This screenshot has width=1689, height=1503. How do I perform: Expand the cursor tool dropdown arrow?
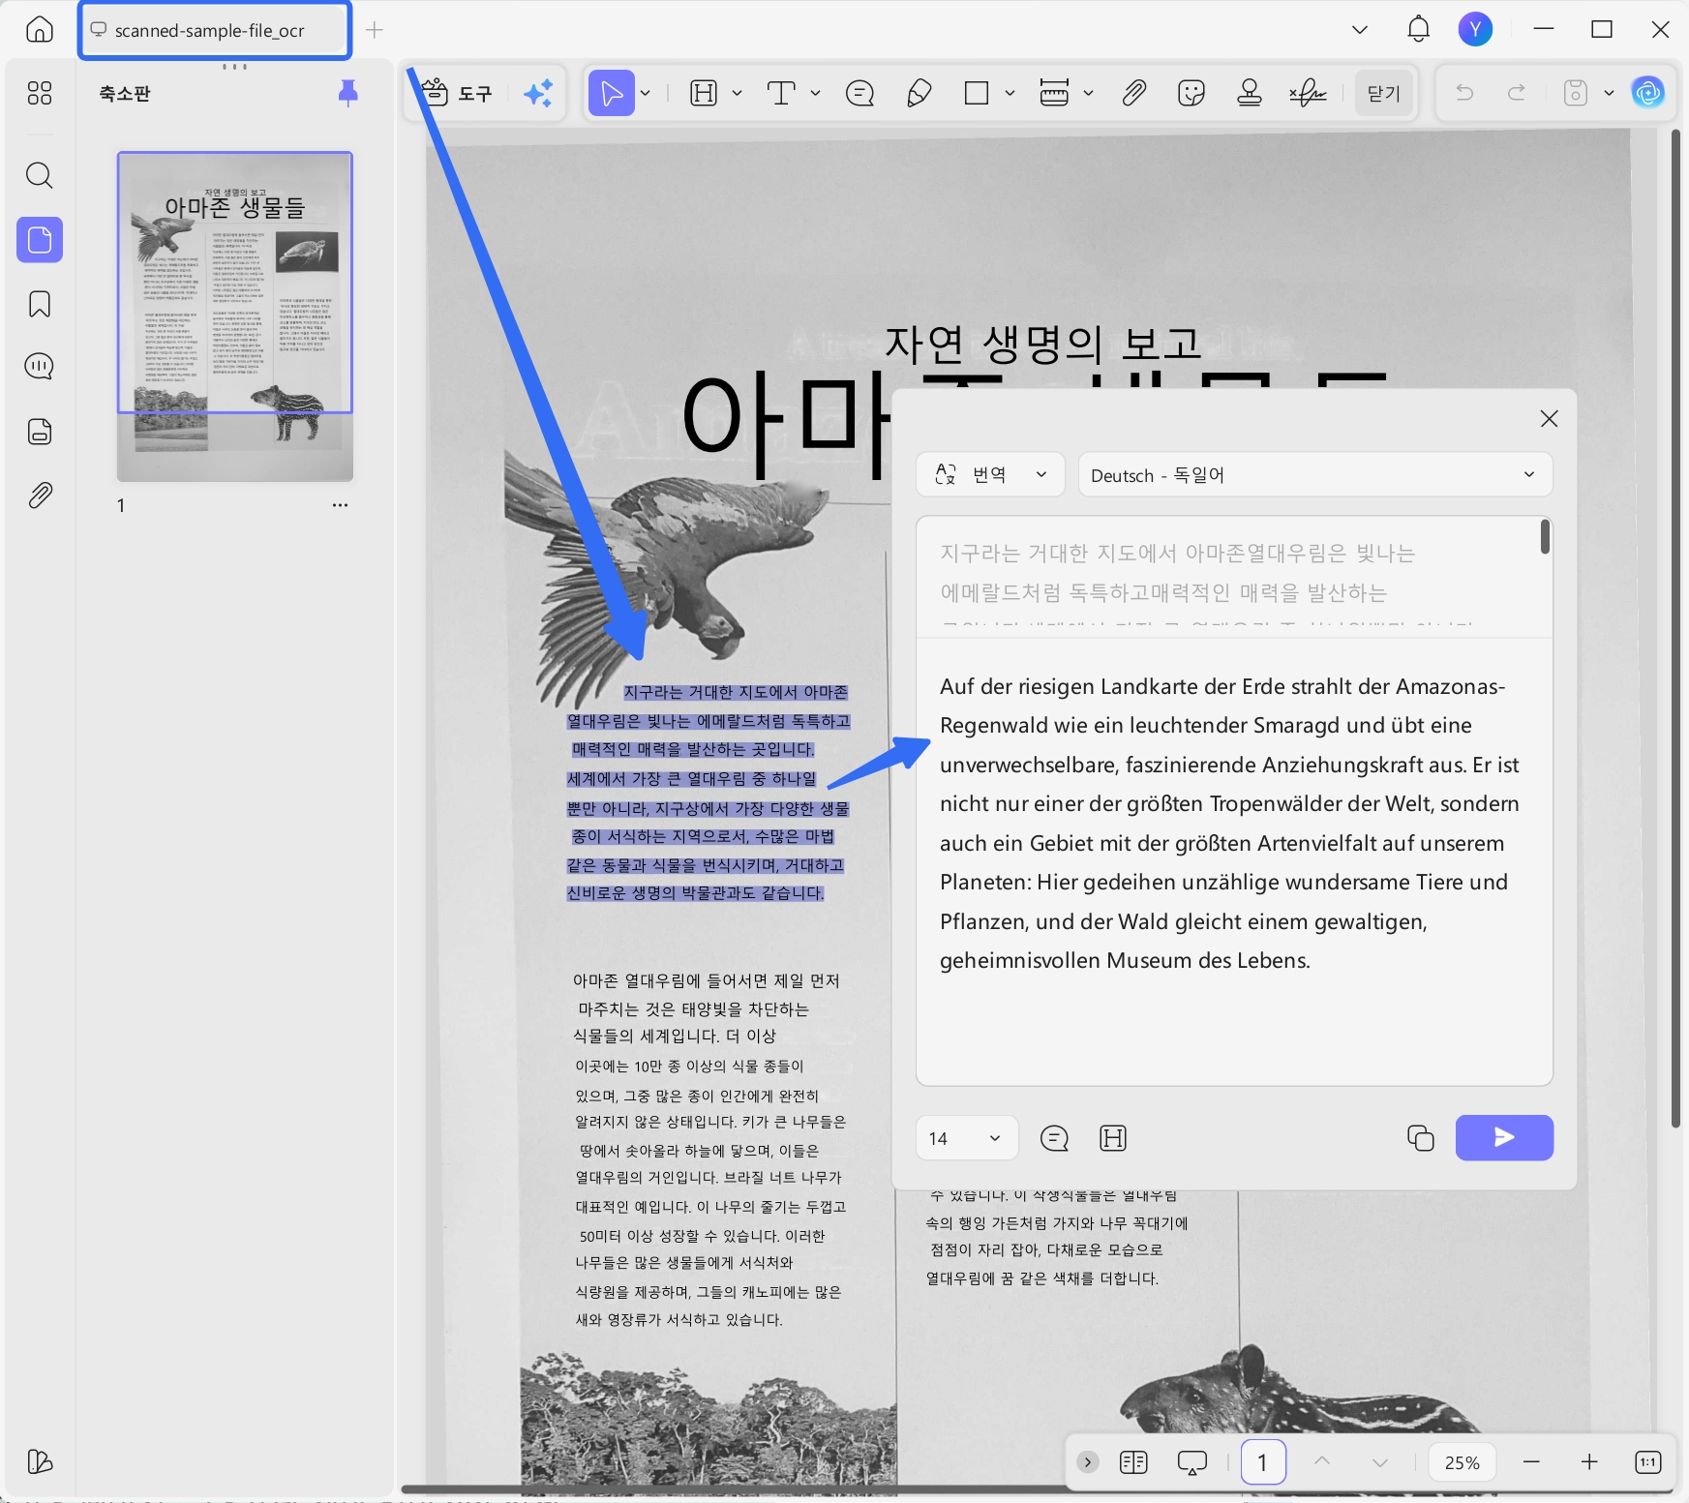[646, 93]
